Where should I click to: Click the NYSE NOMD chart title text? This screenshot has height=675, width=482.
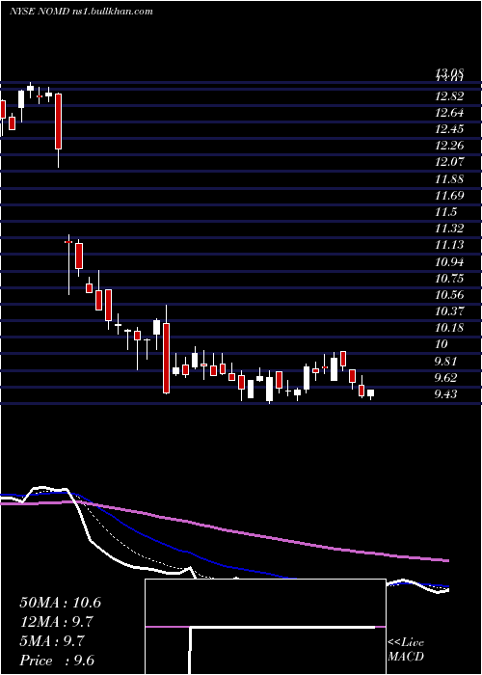81,12
